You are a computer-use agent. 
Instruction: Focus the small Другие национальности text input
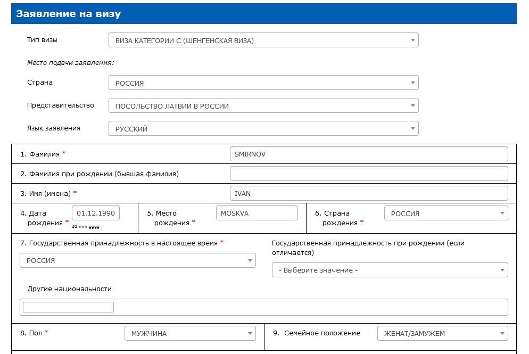[68, 307]
